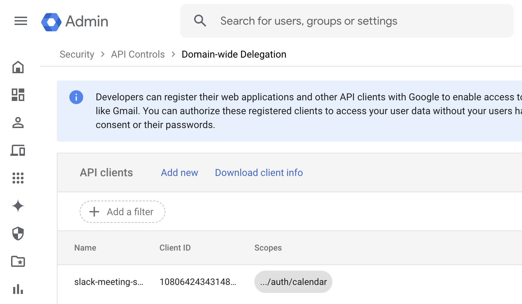Click client ID 10806424343148…

pos(198,282)
